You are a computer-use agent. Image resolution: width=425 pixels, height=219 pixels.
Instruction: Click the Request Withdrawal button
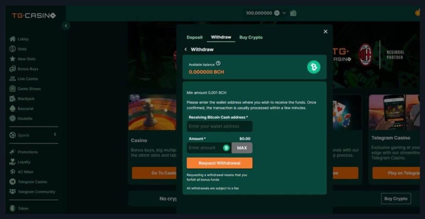pos(220,163)
